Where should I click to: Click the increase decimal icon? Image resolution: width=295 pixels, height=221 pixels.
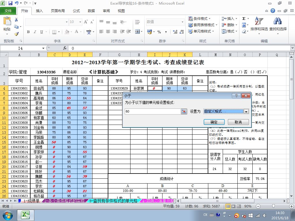(175, 32)
